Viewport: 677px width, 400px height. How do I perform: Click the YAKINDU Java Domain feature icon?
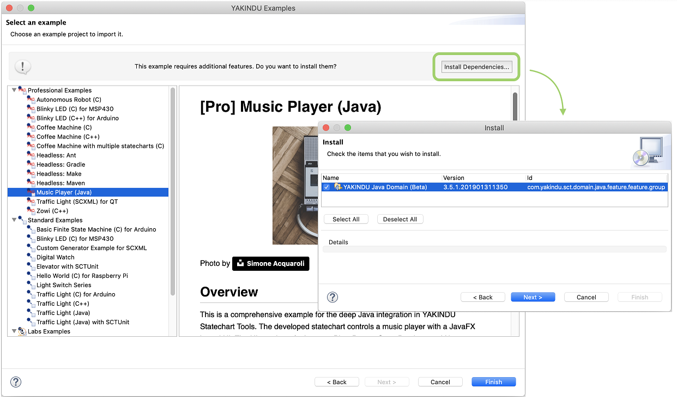(x=338, y=187)
